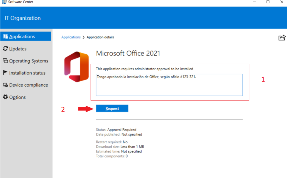Click the Operating Systems window icon
The height and width of the screenshot is (178, 287).
(6, 61)
